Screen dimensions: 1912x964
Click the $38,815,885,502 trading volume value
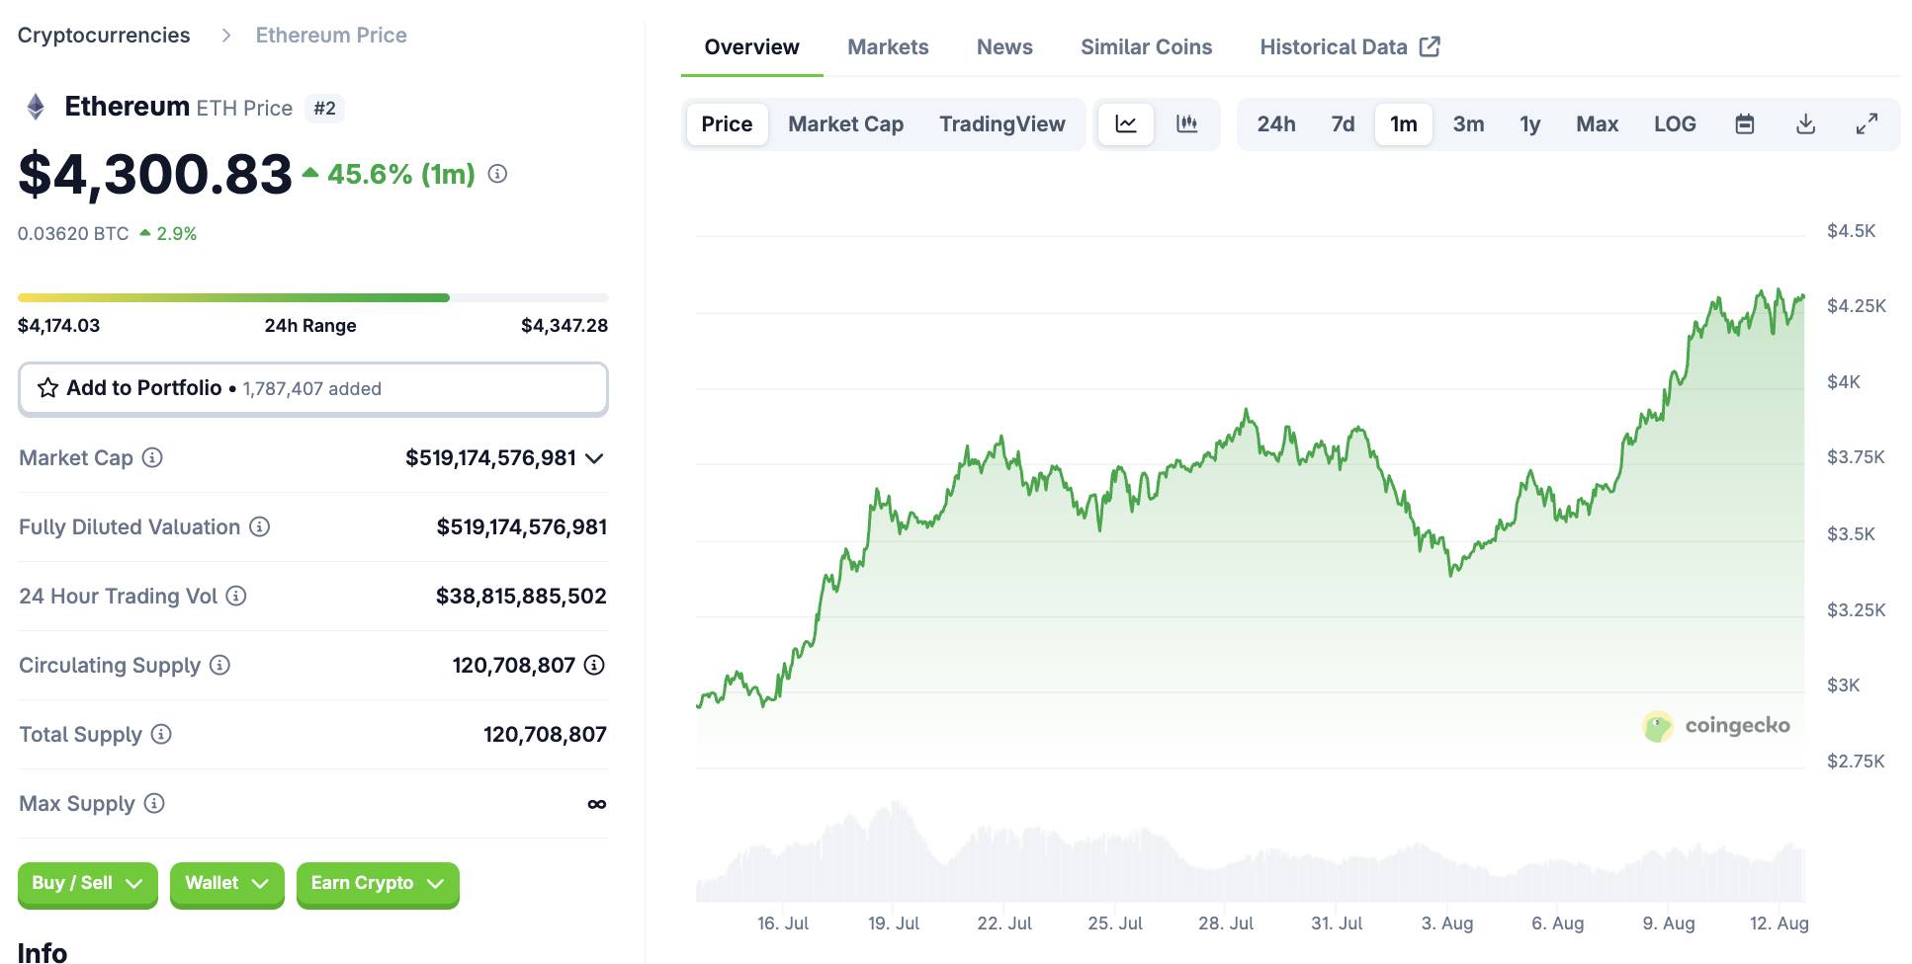click(x=521, y=596)
